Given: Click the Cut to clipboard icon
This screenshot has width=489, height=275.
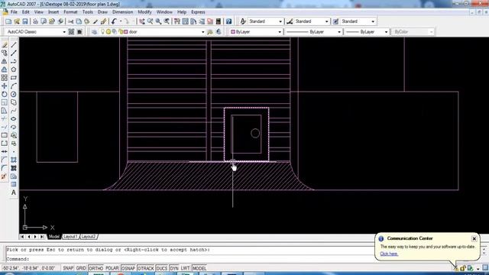Looking at the screenshot, I should [x=71, y=21].
